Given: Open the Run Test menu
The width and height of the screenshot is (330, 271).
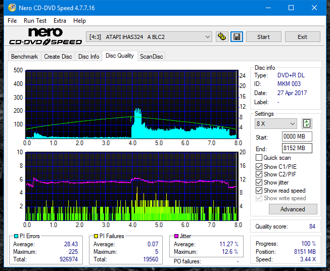Looking at the screenshot, I should pos(35,21).
